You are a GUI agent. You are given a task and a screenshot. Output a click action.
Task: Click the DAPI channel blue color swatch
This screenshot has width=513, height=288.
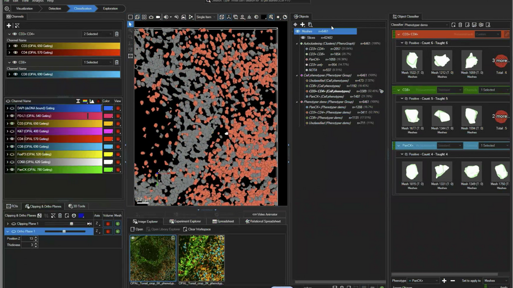[x=108, y=109]
